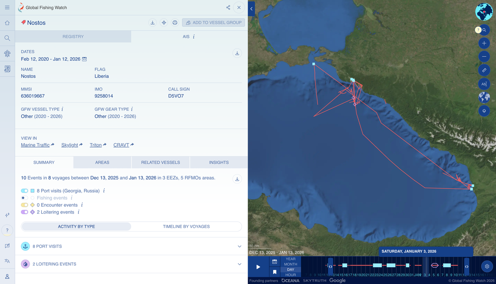The width and height of the screenshot is (496, 284).
Task: Click the timebar play button
Action: point(258,267)
